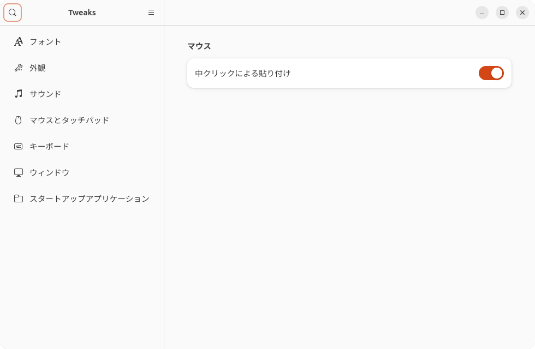Click the 中クリックによる貼り付け row label
Screen dimensions: 535x349
(243, 73)
